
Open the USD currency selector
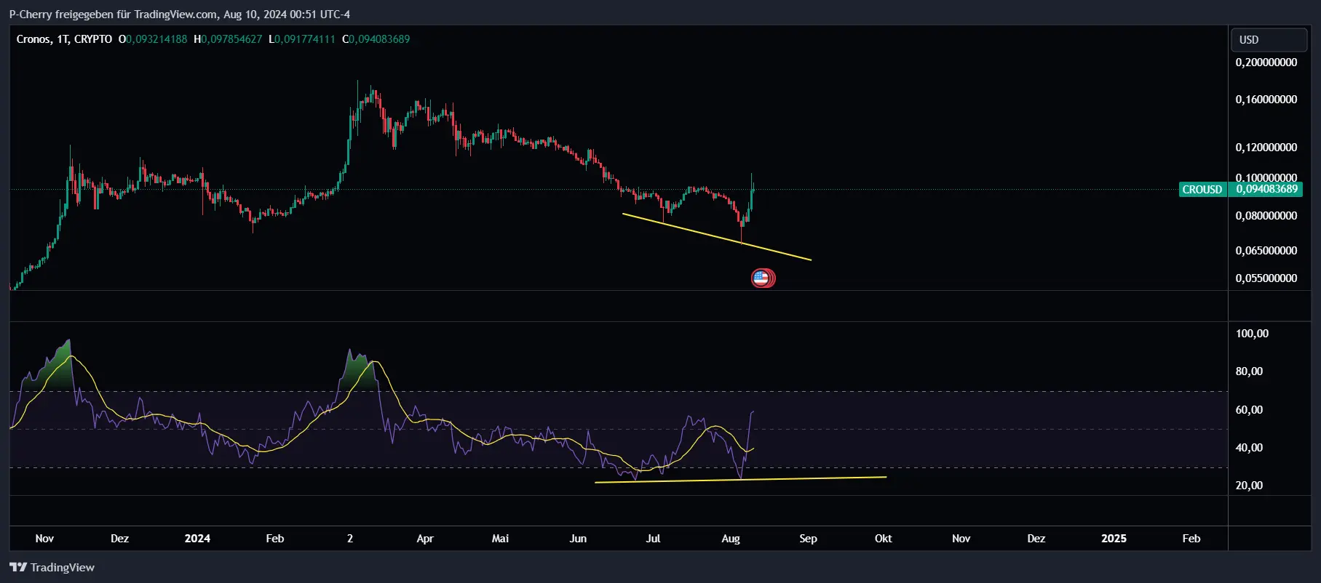pyautogui.click(x=1268, y=40)
